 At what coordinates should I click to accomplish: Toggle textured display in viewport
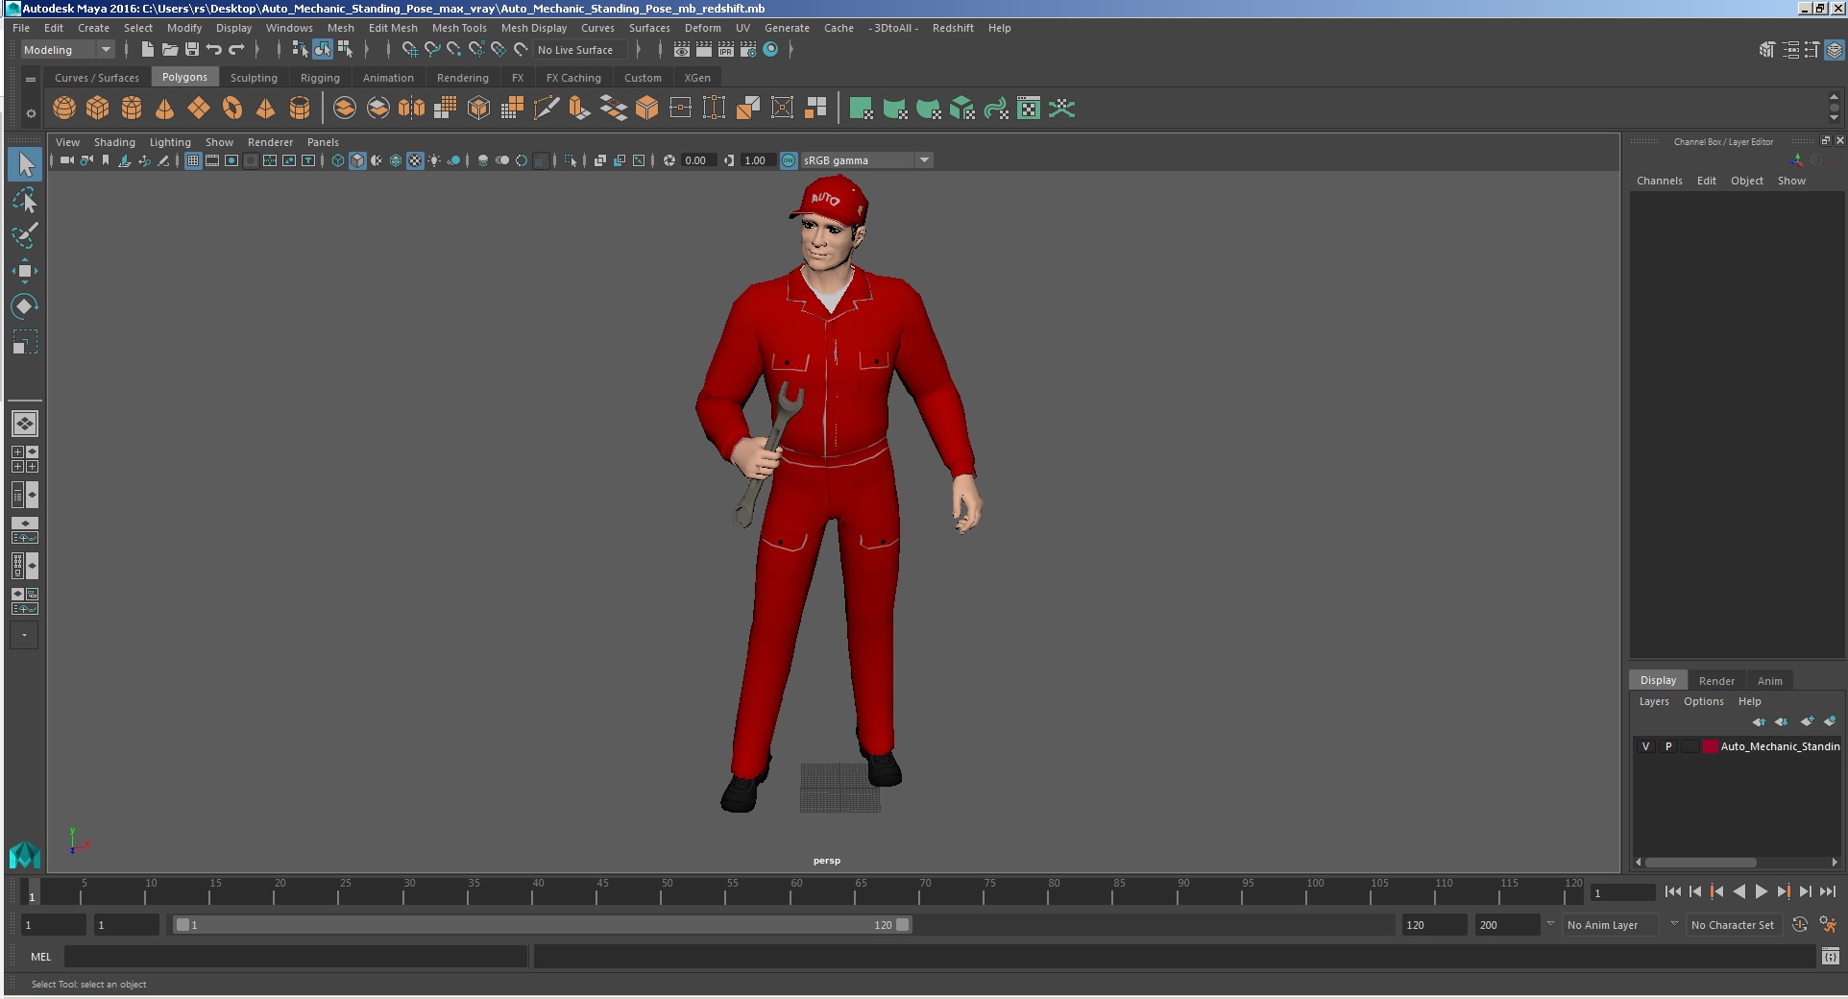415,160
